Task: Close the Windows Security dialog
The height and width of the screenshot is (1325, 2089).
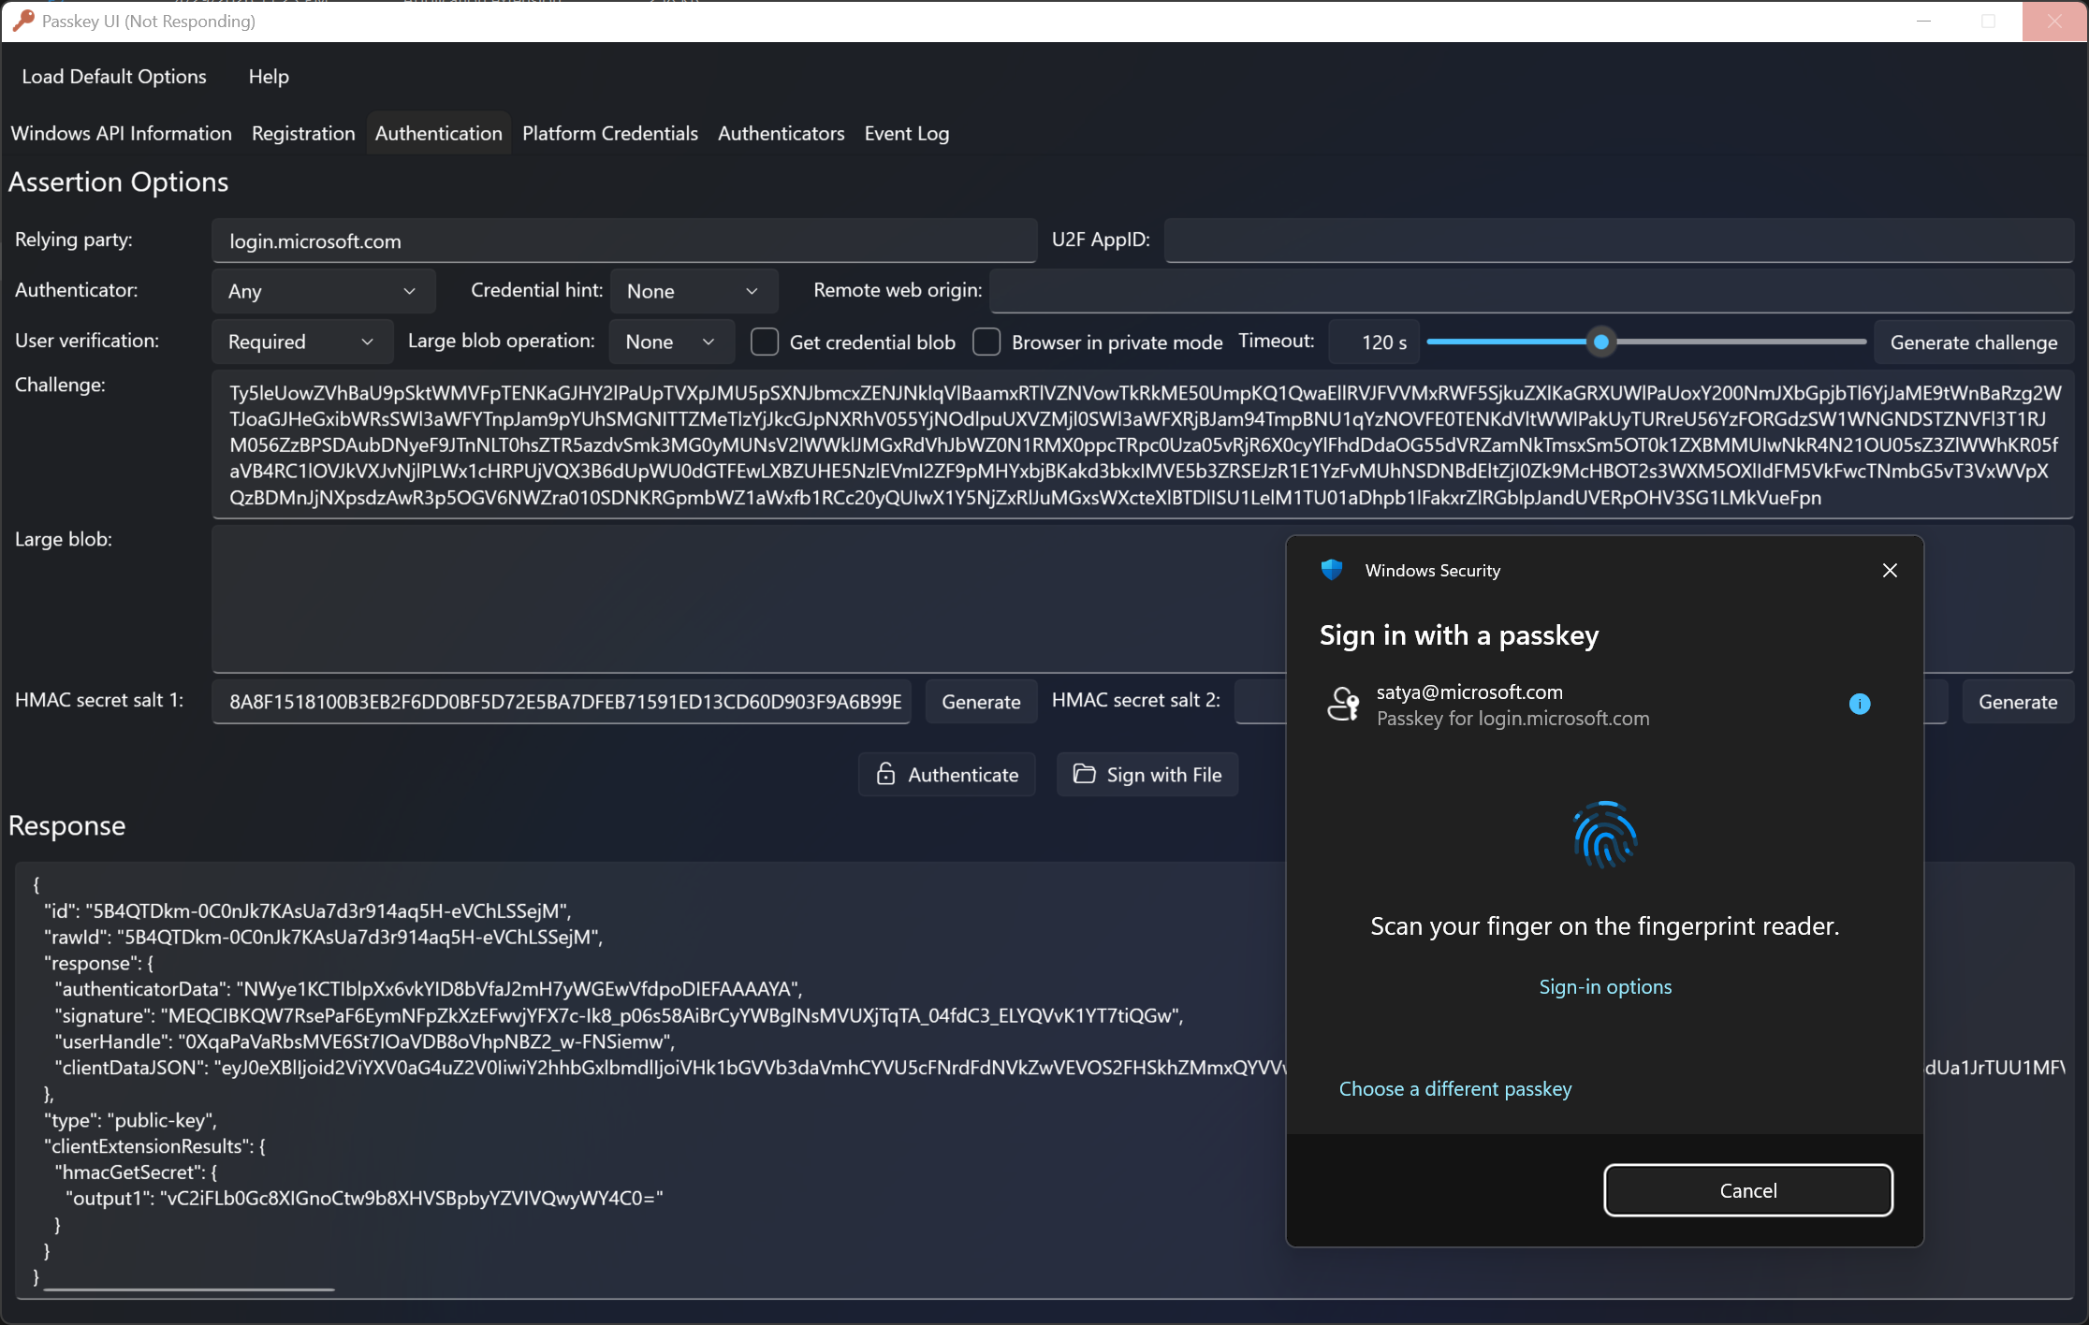Action: 1890,571
